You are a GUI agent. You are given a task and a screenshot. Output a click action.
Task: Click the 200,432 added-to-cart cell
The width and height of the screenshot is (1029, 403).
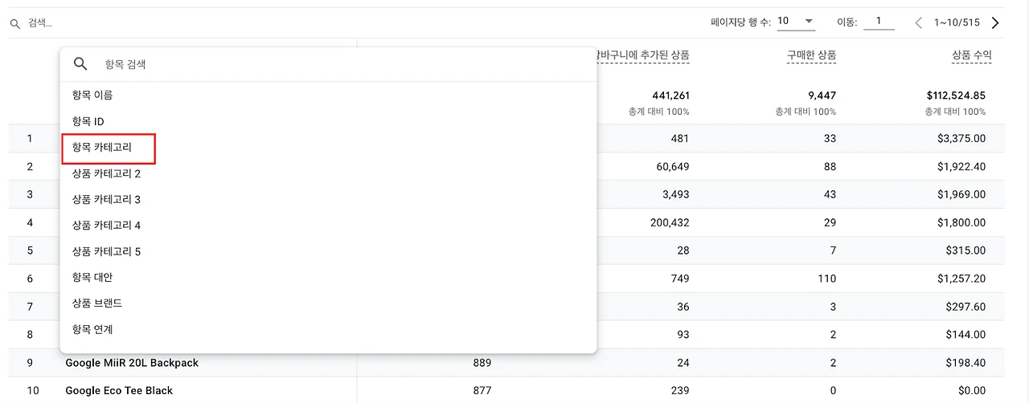[x=670, y=222]
